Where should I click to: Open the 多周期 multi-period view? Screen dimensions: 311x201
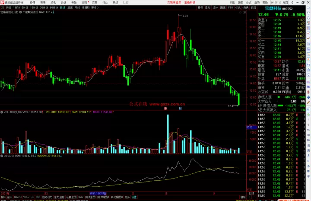(x=86, y=7)
